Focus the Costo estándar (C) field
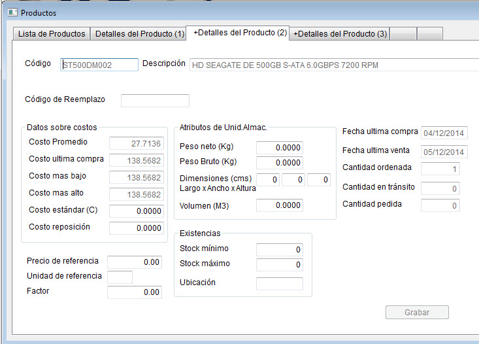479x344 pixels. pos(135,211)
